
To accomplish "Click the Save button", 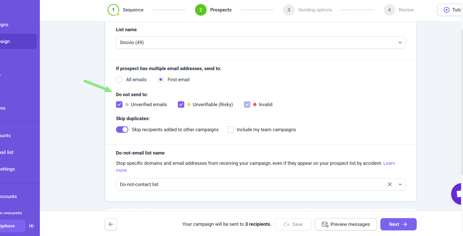I will pyautogui.click(x=293, y=224).
